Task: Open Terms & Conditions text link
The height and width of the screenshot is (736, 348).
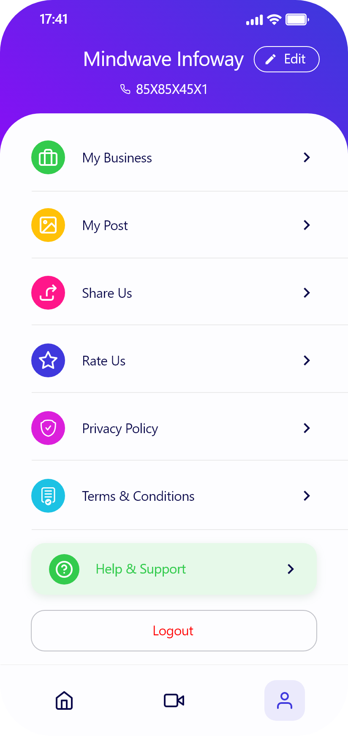Action: coord(138,496)
